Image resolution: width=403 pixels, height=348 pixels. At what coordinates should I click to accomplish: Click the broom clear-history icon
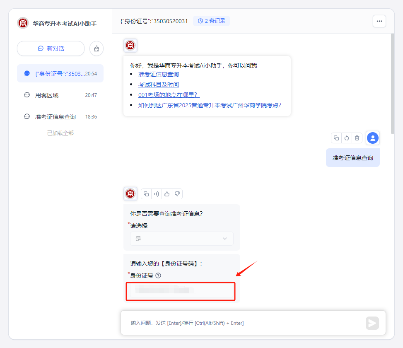click(x=97, y=48)
